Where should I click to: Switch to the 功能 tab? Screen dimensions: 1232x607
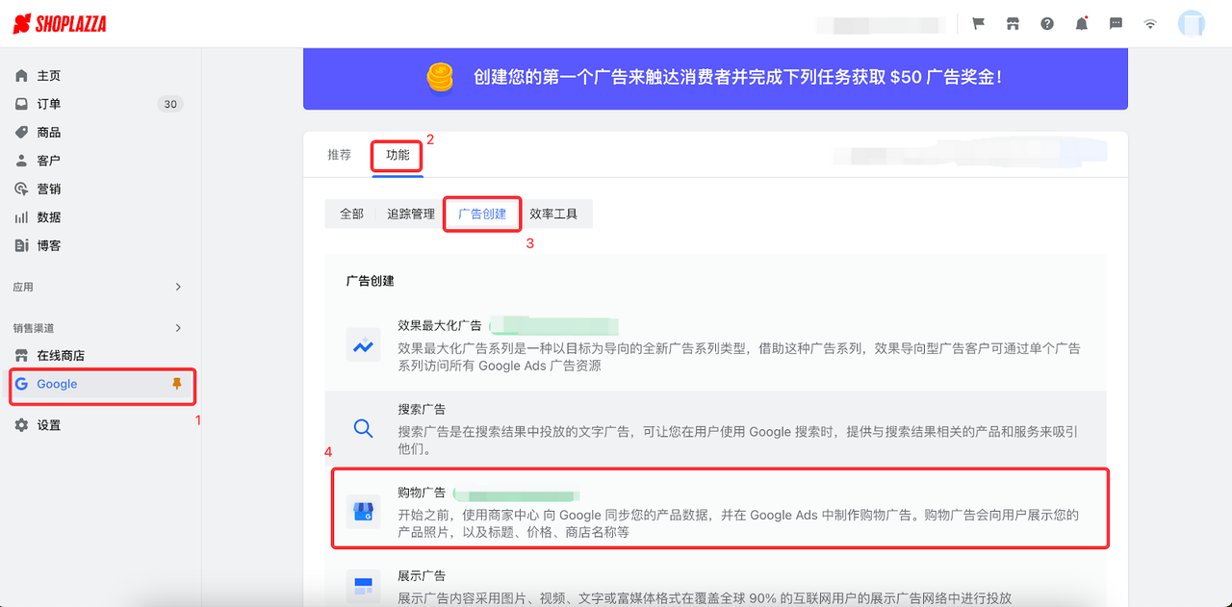click(x=397, y=154)
